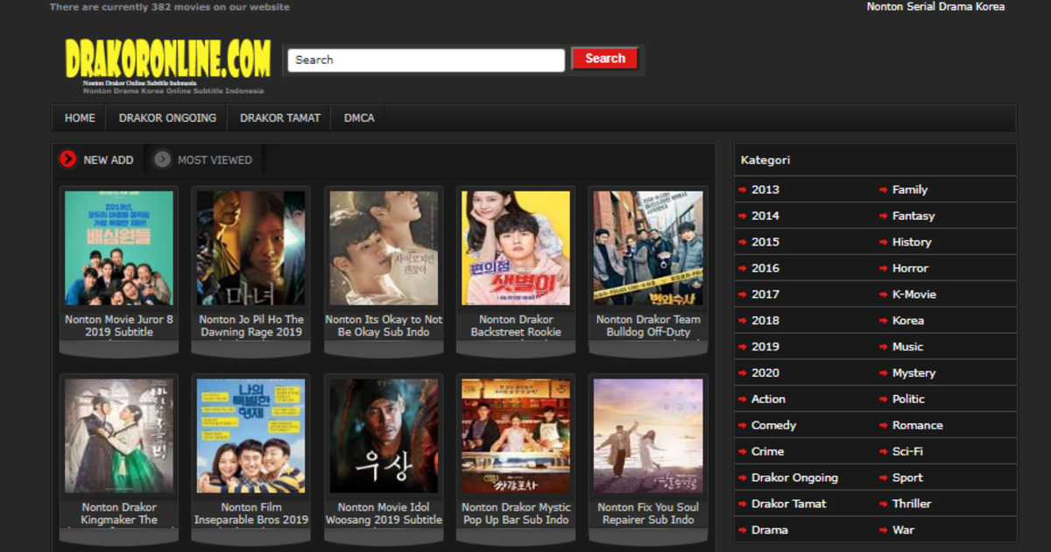Open the Kingmaker drama poster
Viewport: 1051px width, 552px height.
point(119,435)
